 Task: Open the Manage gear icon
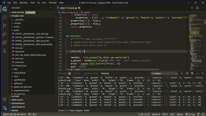coord(5,108)
